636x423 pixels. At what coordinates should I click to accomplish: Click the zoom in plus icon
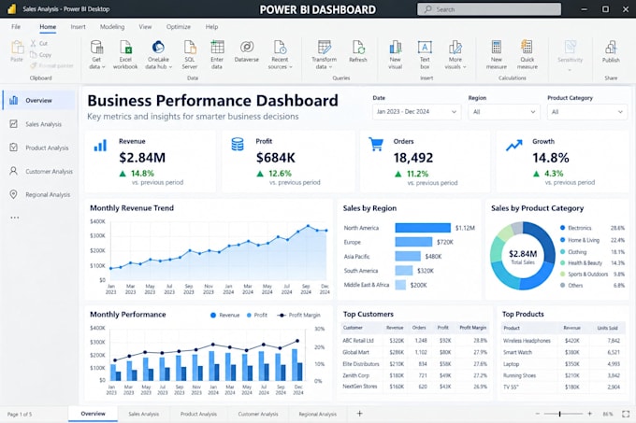(x=590, y=414)
